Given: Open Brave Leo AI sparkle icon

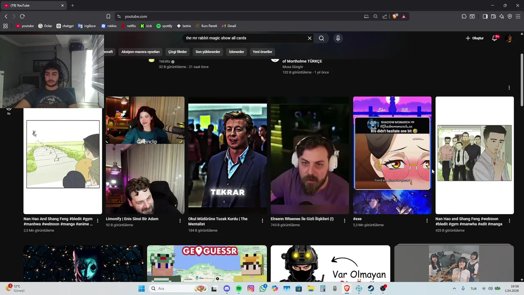Looking at the screenshot, I should point(501,16).
